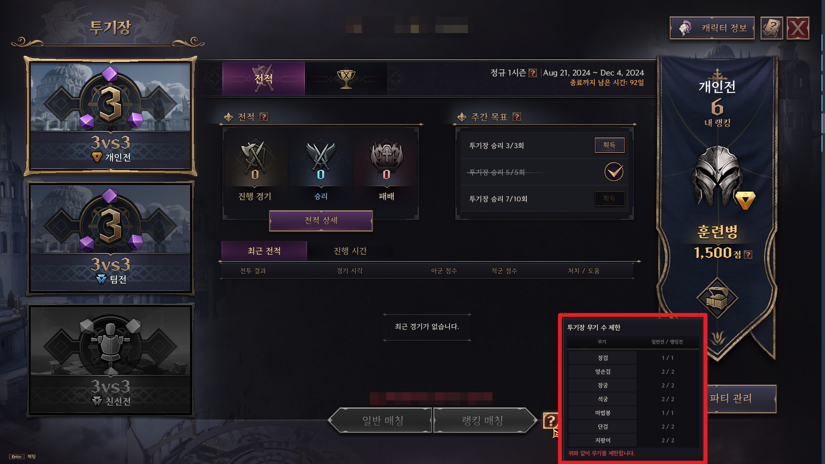Open the treasure chest reward icon
Screen dimensions: 825x464
(x=717, y=297)
